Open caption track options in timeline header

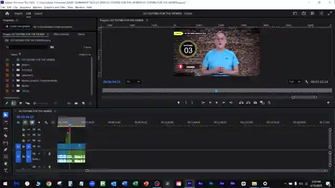click(x=53, y=122)
